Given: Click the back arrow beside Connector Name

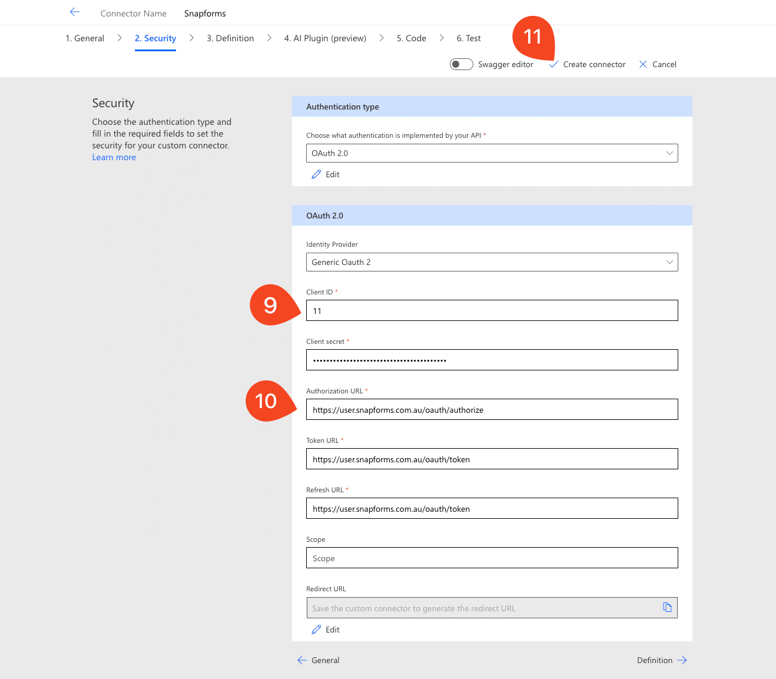Looking at the screenshot, I should coord(74,12).
